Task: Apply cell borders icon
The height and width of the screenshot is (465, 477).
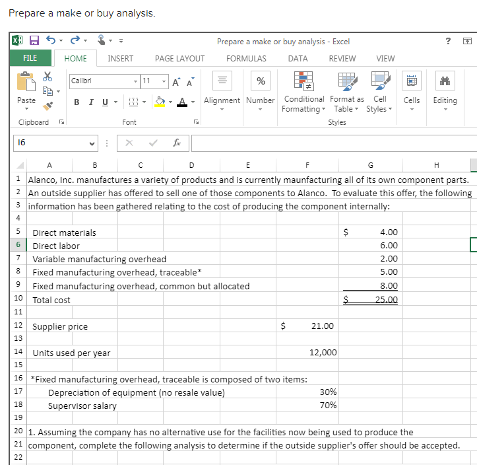Action: click(x=133, y=102)
